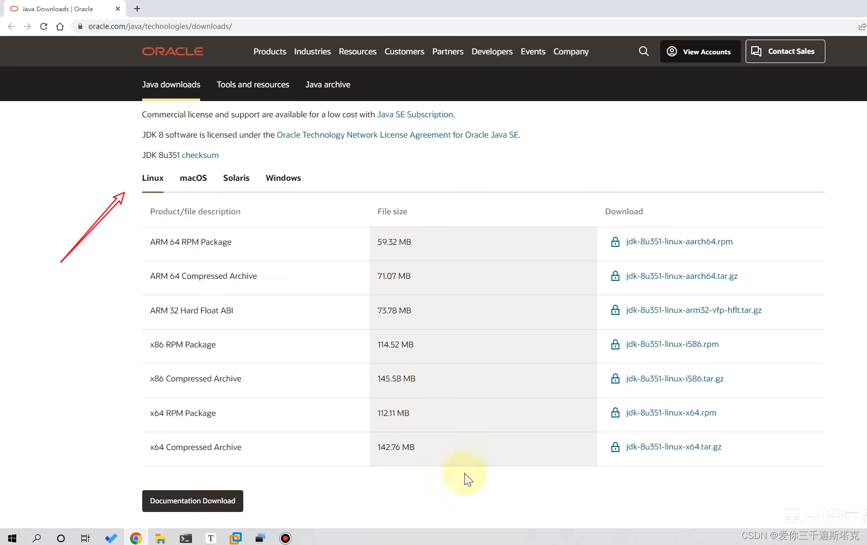Click the browser forward arrow
867x545 pixels.
27,26
